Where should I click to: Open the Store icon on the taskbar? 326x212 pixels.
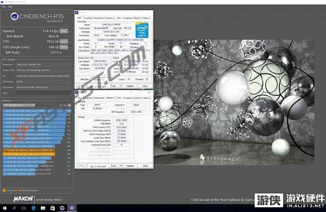point(53,208)
